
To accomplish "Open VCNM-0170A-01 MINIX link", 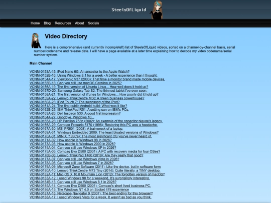I will click(91, 136).
